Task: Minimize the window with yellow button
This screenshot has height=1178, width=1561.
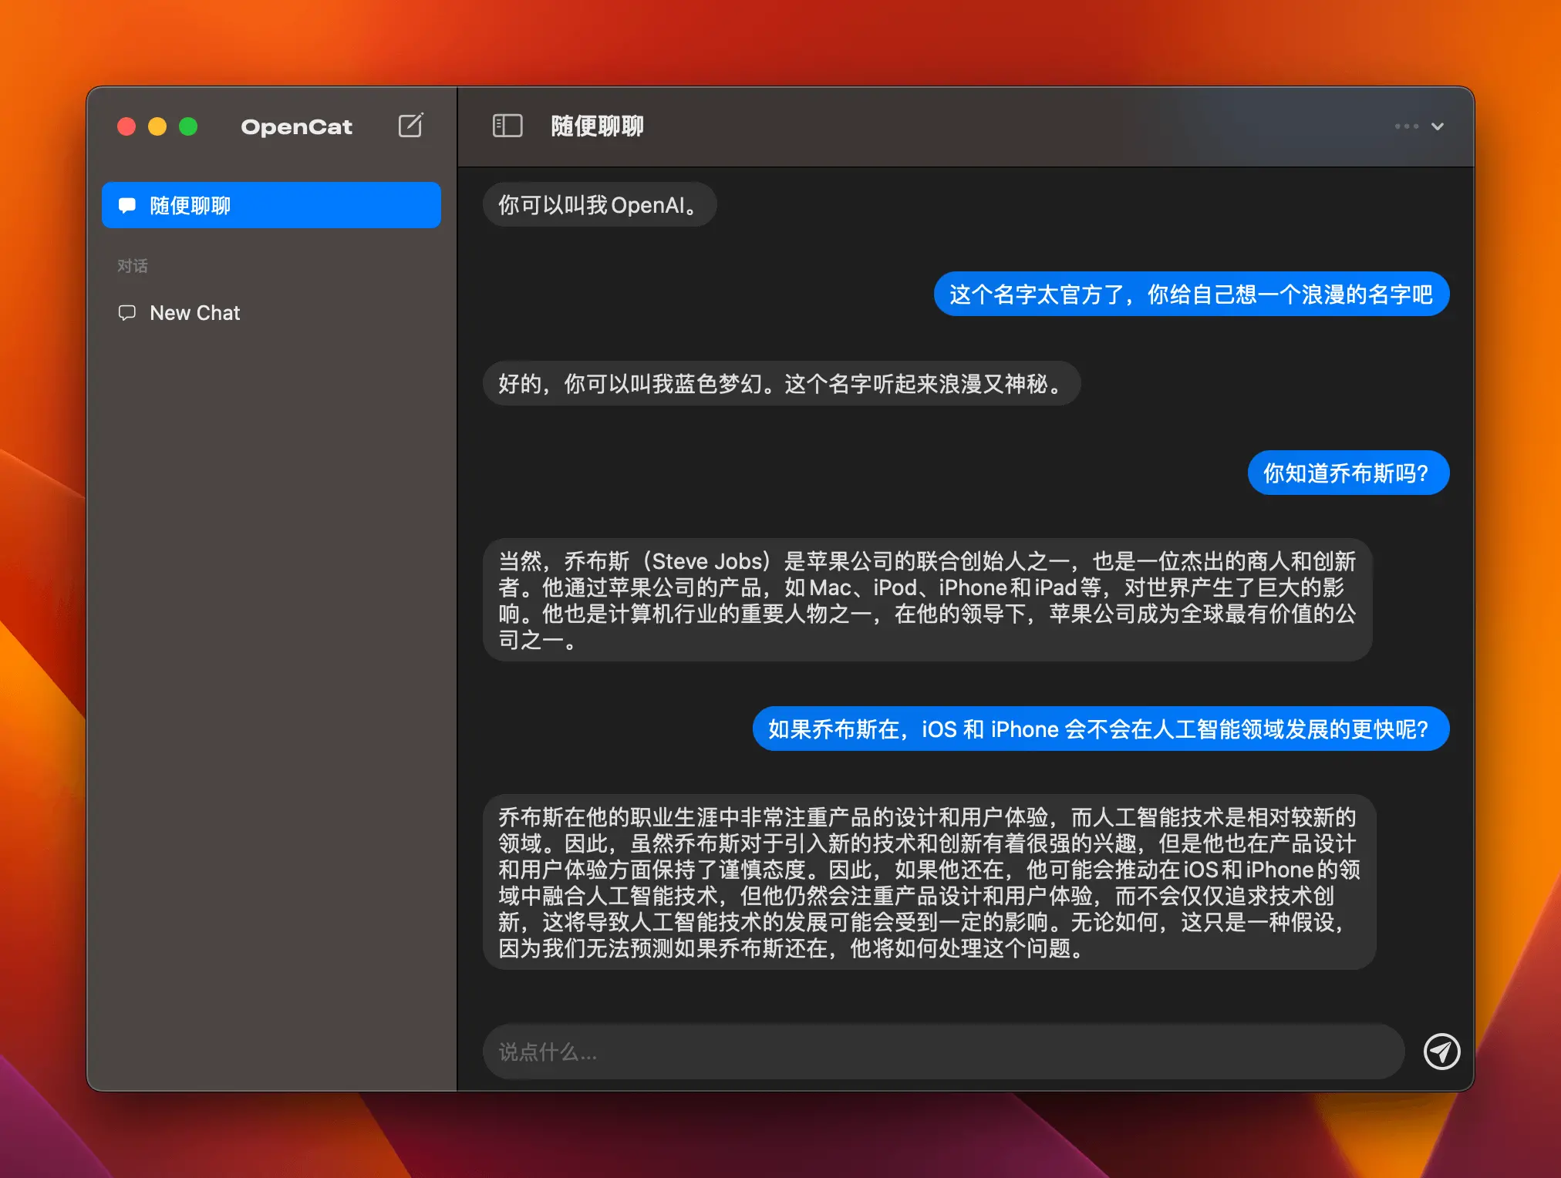Action: [157, 126]
